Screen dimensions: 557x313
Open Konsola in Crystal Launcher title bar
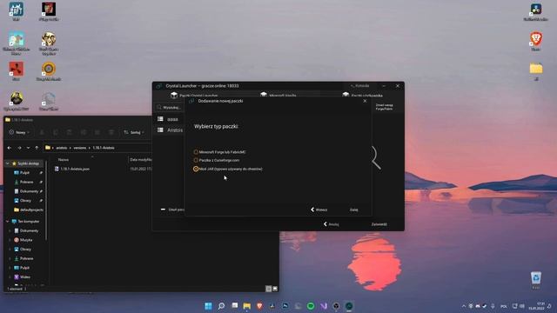359,86
